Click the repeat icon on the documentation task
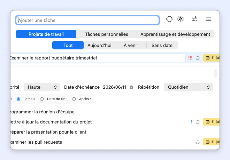Screen dimensions: 230x160 click(x=198, y=122)
